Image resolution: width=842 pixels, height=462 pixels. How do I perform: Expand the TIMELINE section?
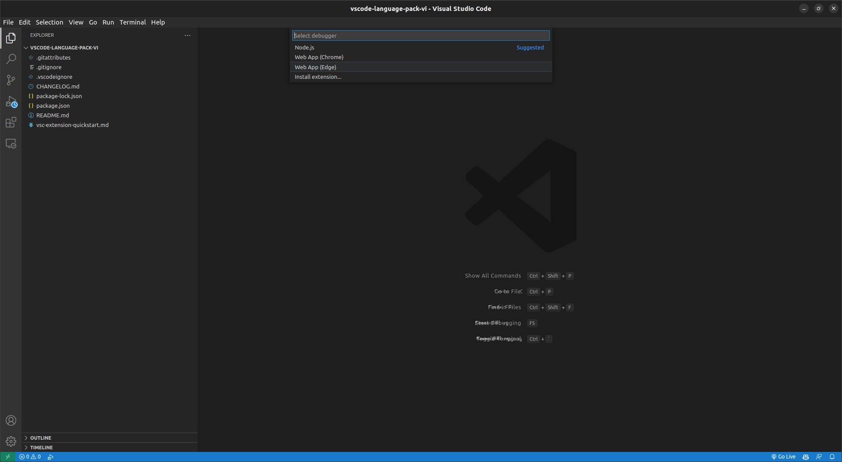coord(41,447)
